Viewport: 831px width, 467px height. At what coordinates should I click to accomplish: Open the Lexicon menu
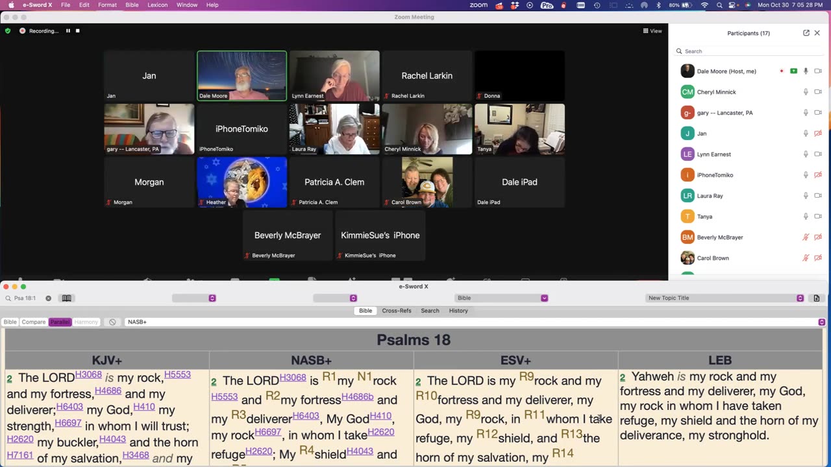tap(158, 5)
